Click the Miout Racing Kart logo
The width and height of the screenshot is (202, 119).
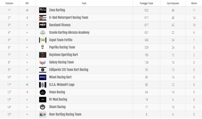tap(42, 77)
